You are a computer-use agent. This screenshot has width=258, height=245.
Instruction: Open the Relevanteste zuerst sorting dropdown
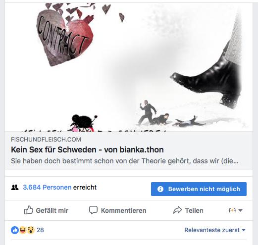pos(215,230)
